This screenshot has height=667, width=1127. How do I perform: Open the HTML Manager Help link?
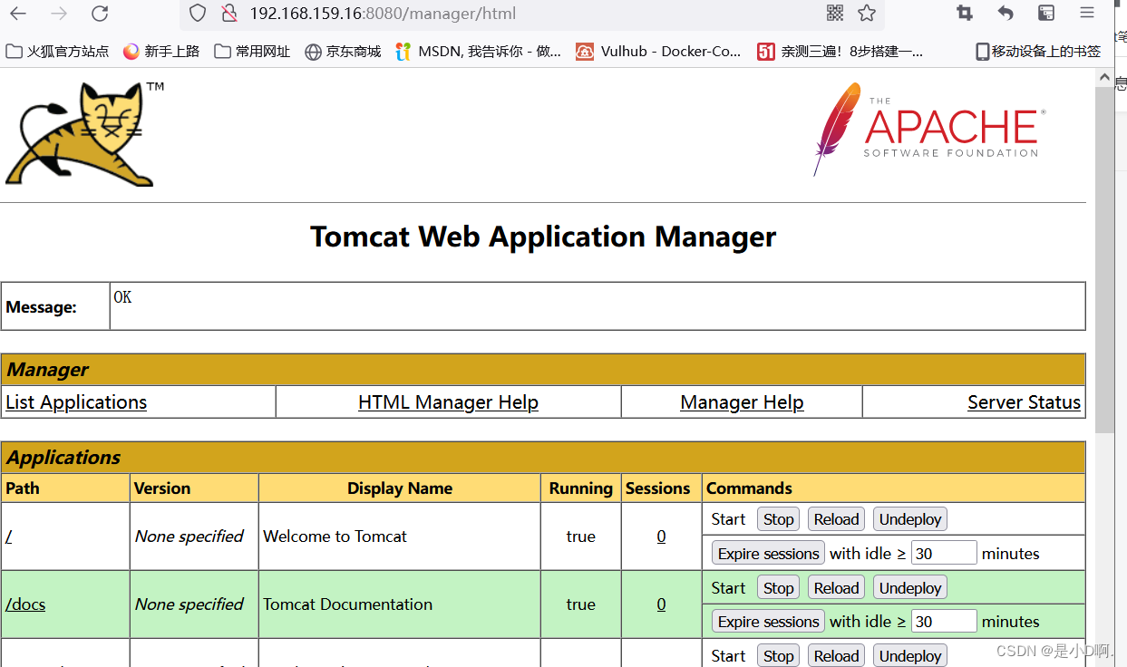[x=448, y=402]
